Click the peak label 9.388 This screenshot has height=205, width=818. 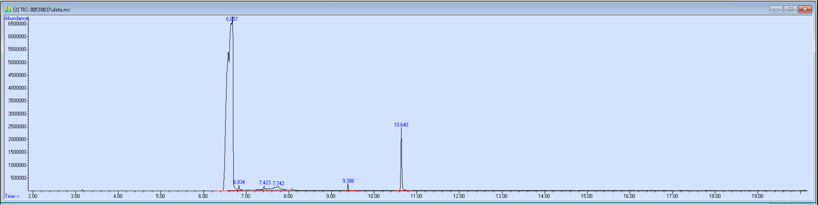point(348,181)
